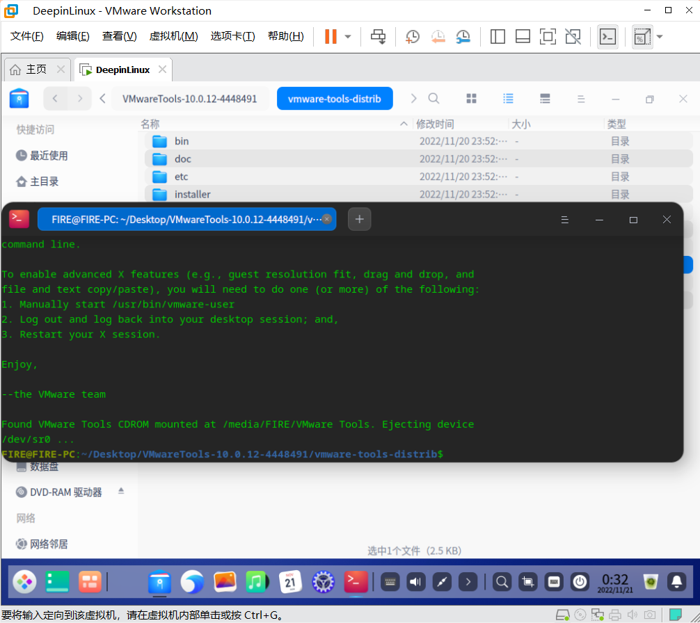Open the 文件(F) menu
This screenshot has height=623, width=700.
click(x=26, y=36)
